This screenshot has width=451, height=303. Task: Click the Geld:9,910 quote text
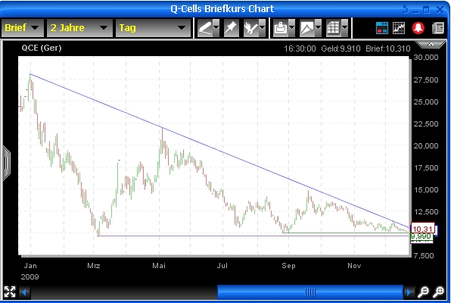341,48
